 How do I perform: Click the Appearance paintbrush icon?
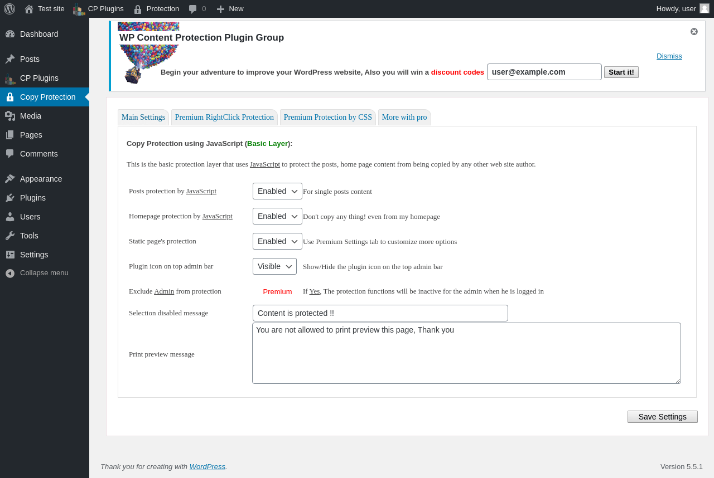(10, 179)
